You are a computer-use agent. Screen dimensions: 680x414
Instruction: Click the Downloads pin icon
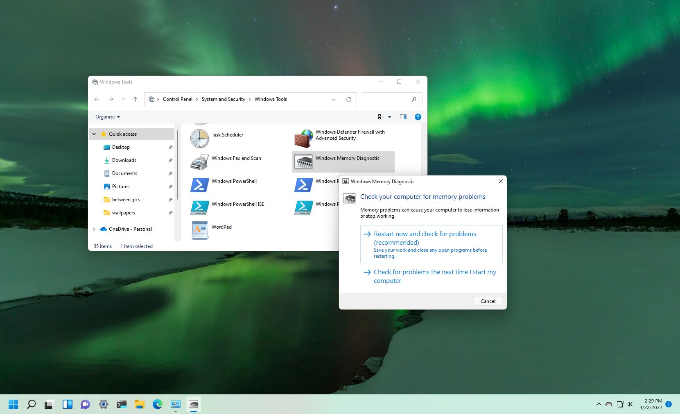[x=170, y=160]
